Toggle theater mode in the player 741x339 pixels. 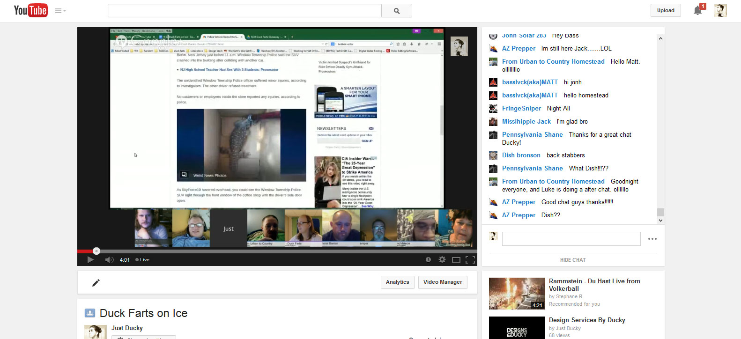click(456, 260)
